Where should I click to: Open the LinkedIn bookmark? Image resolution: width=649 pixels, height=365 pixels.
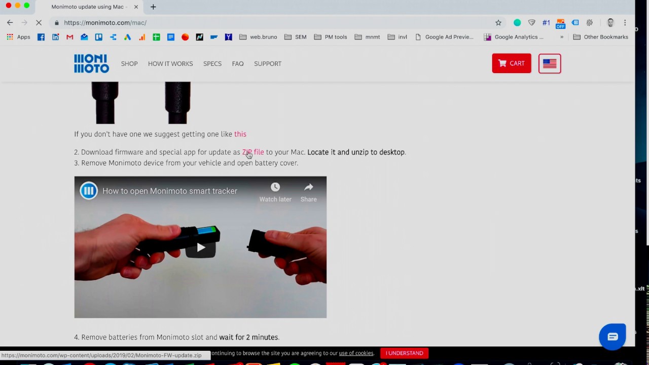pyautogui.click(x=55, y=37)
